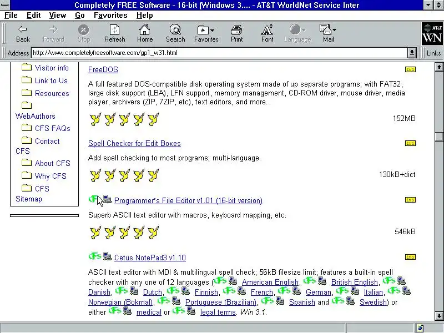Open the Cetus NotePad3 v1.10 link
Viewport: 444px width, 333px height.
coord(150,258)
